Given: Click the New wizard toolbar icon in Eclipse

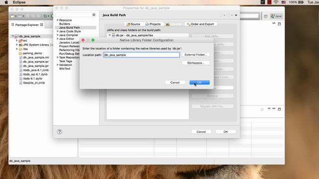Looking at the screenshot, I should pyautogui.click(x=12, y=16).
